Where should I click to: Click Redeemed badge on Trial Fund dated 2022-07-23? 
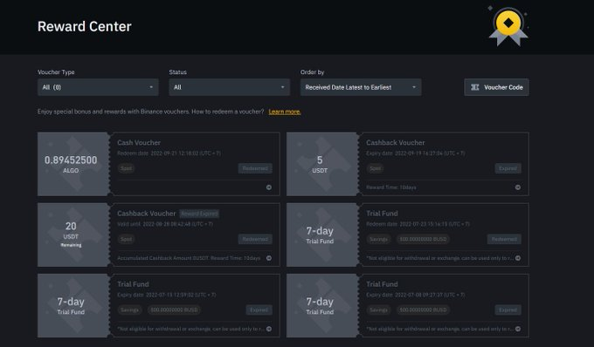[x=504, y=239]
